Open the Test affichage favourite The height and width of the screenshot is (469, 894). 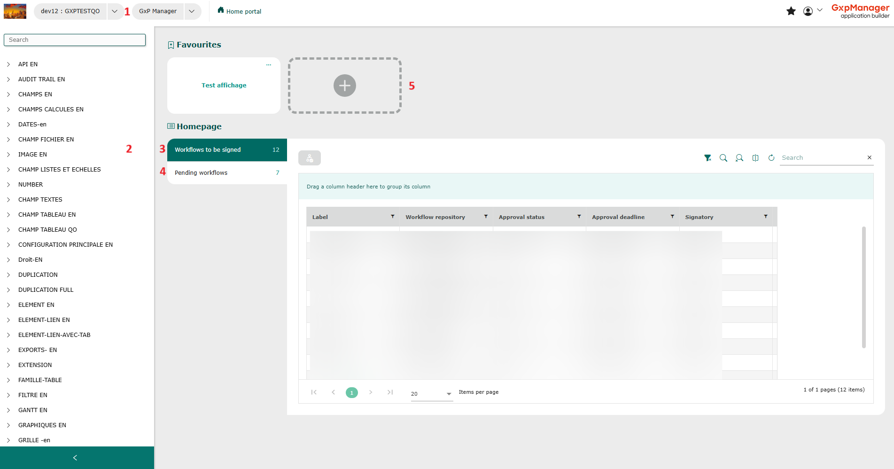click(x=224, y=86)
